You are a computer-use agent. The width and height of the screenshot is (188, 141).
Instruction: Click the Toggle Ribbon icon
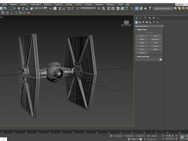[118, 9]
